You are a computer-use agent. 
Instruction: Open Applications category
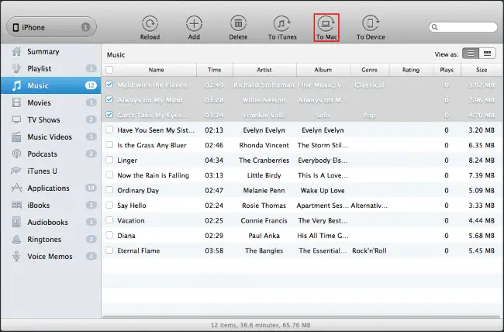pos(50,188)
